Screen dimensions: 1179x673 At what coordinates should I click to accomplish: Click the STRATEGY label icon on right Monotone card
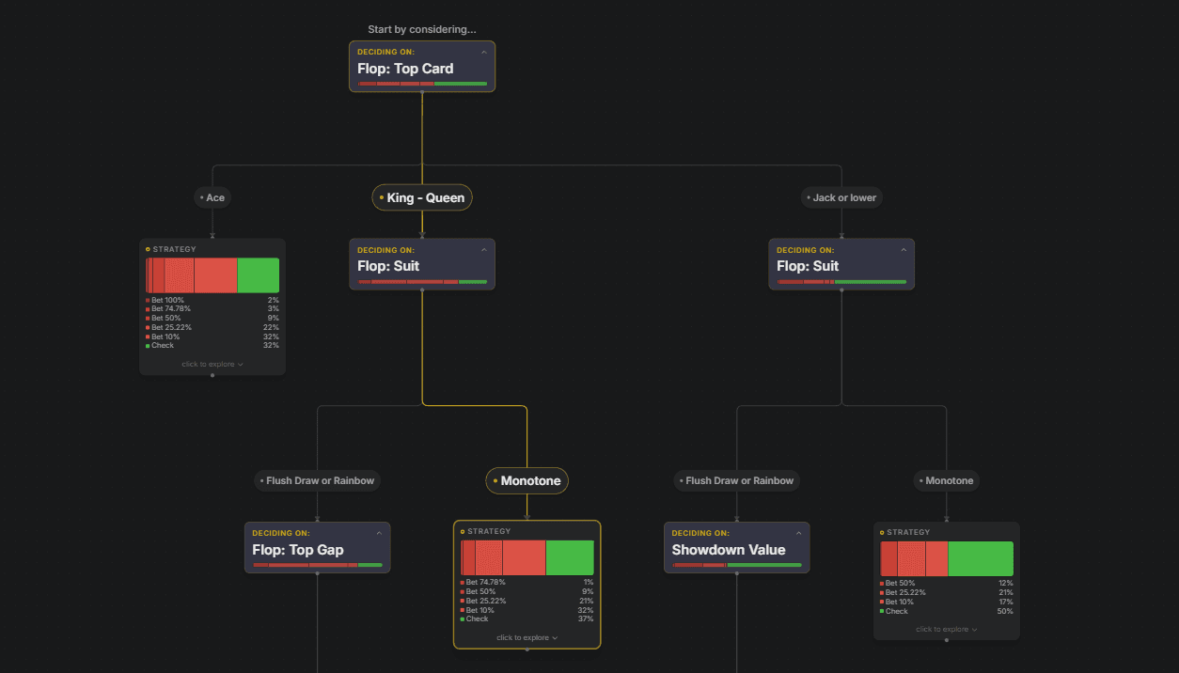(882, 532)
